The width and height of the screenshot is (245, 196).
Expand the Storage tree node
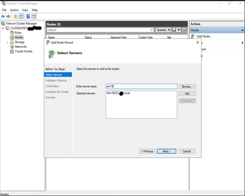pos(7,42)
